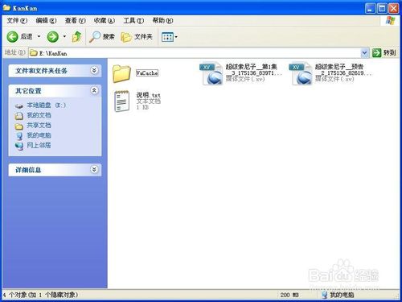Click the 转到 Go button
This screenshot has height=302, width=402.
point(384,53)
